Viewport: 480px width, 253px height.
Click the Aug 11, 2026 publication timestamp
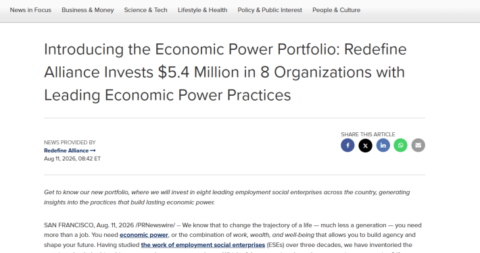72,159
